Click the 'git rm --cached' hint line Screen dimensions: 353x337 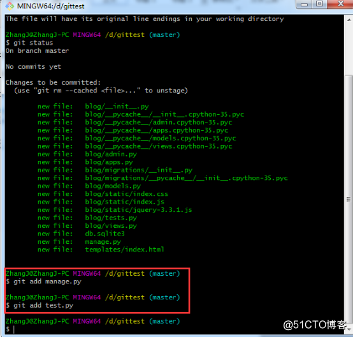tap(101, 91)
